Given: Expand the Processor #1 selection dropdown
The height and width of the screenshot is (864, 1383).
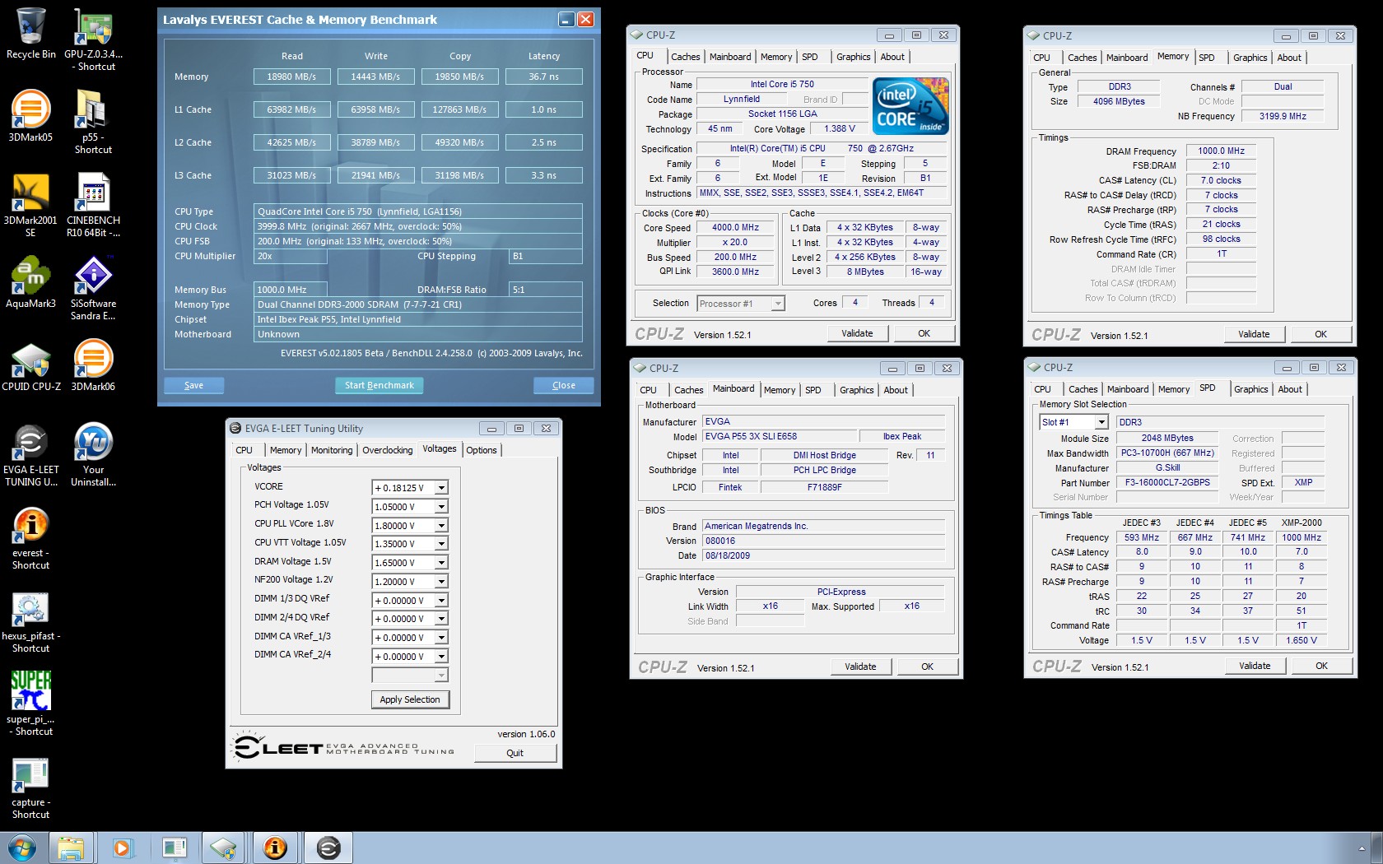Looking at the screenshot, I should (x=777, y=304).
